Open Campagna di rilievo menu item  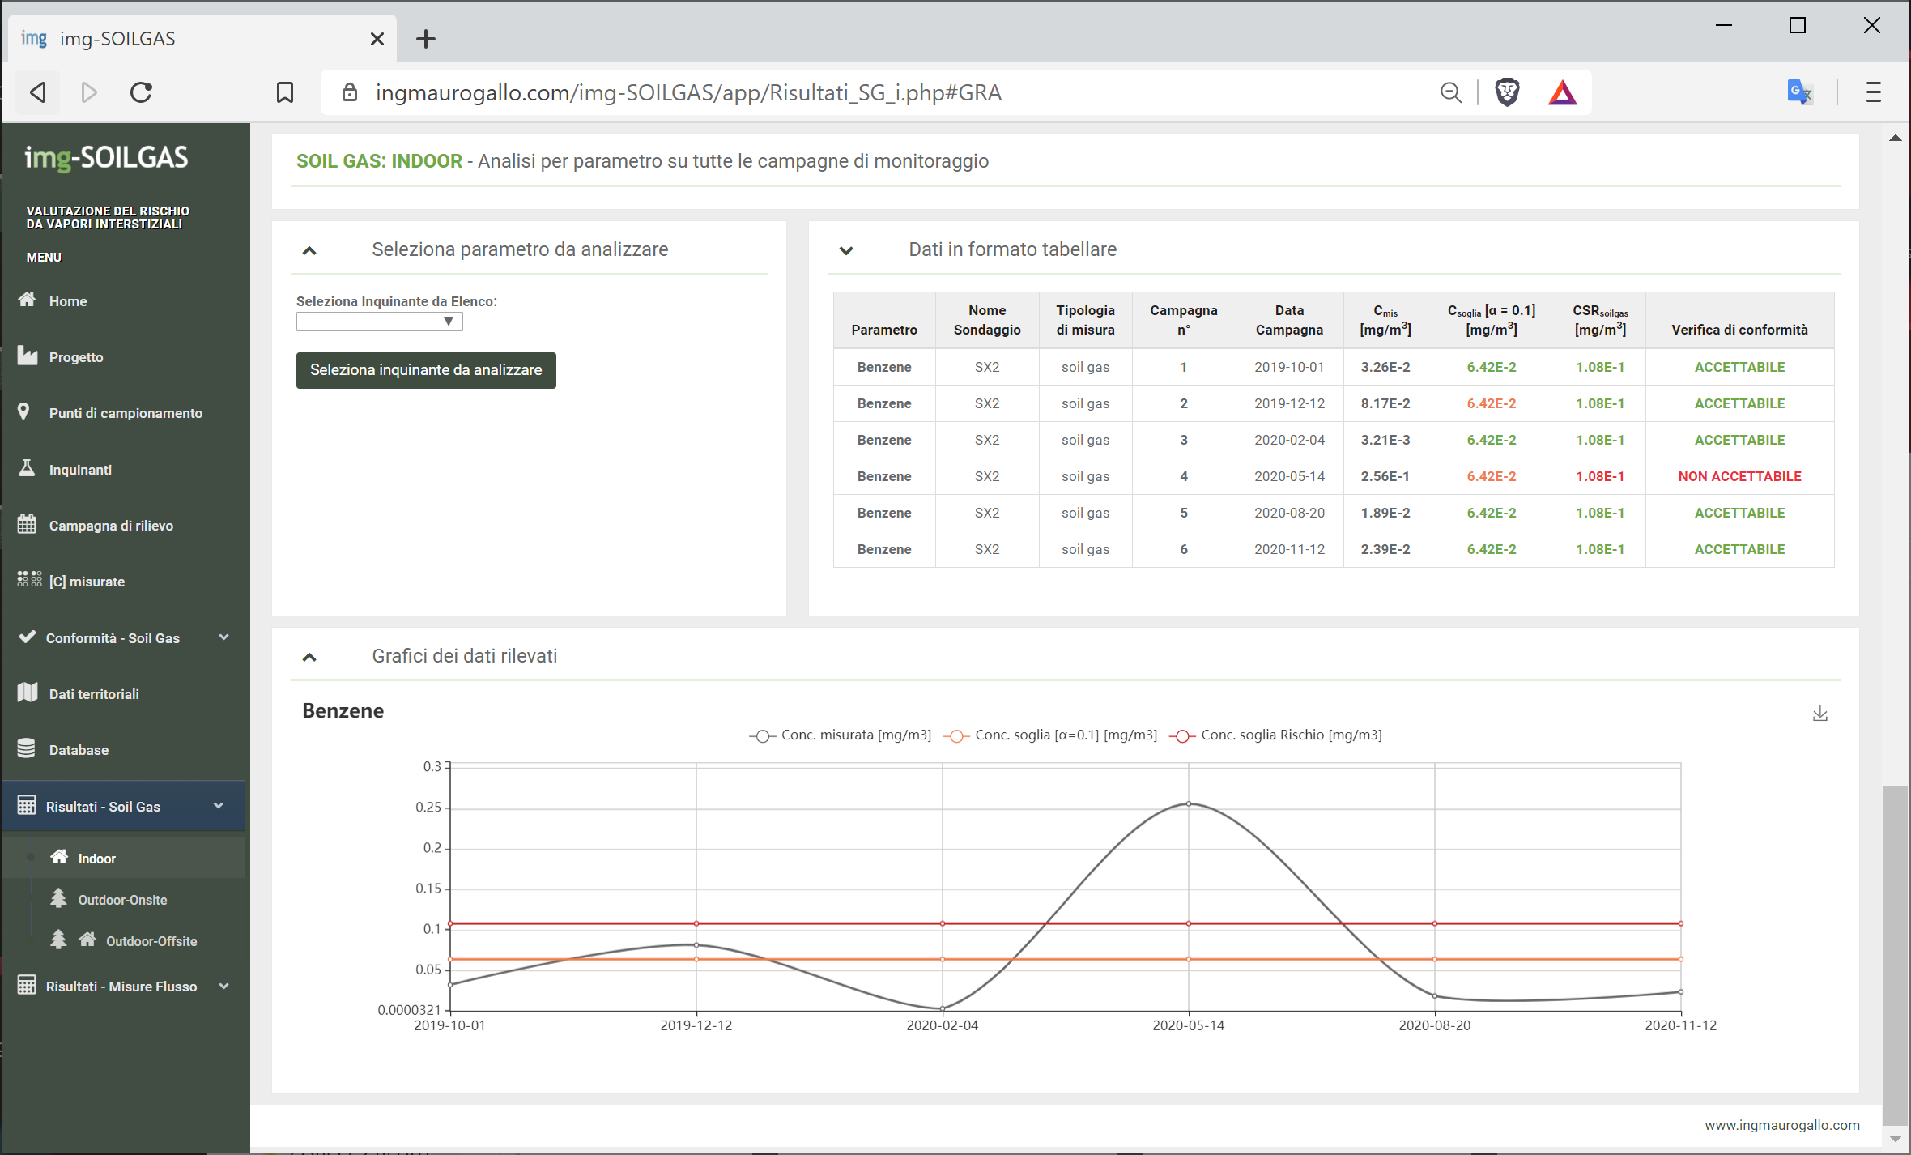point(111,526)
